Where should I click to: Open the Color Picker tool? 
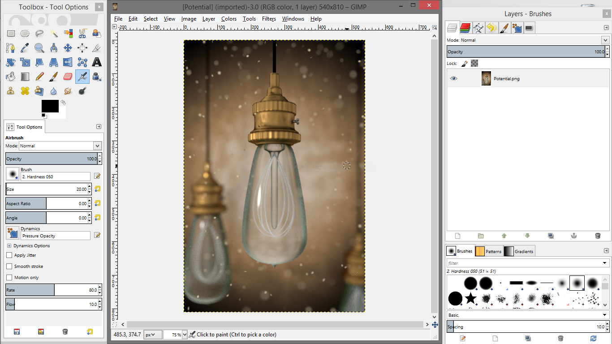coord(25,48)
